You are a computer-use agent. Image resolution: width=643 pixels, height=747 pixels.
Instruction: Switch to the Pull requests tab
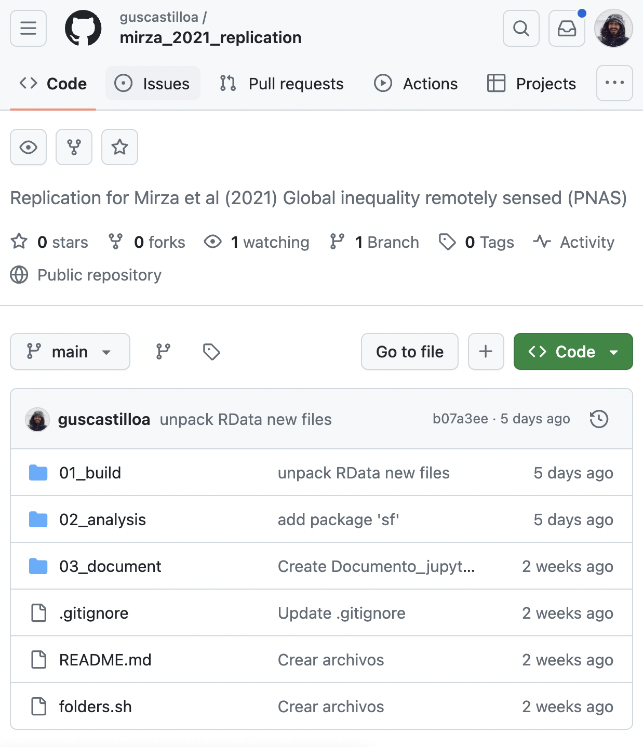[x=282, y=84]
